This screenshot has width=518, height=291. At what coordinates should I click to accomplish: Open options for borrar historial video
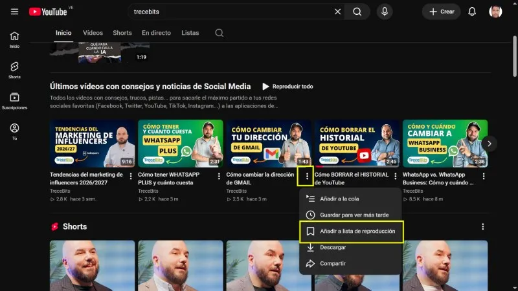tap(396, 177)
